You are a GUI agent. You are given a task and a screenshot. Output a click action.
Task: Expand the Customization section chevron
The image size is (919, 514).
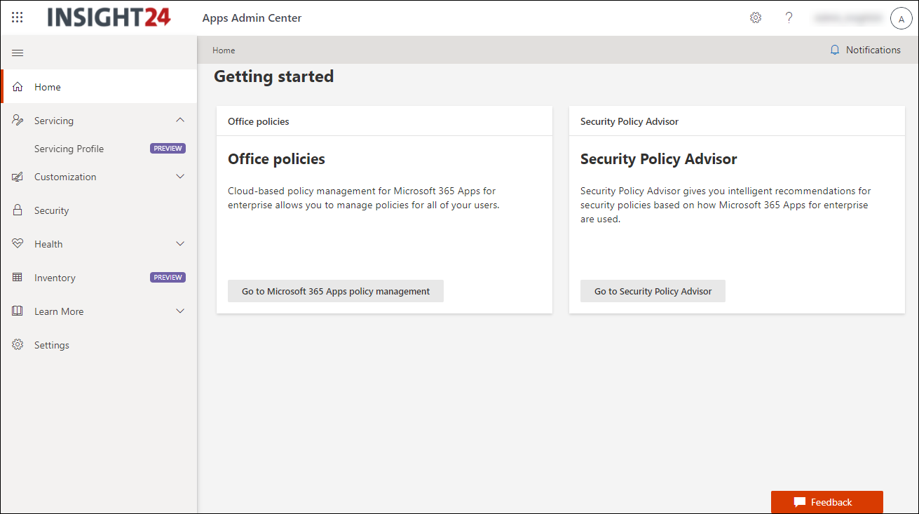pyautogui.click(x=180, y=177)
